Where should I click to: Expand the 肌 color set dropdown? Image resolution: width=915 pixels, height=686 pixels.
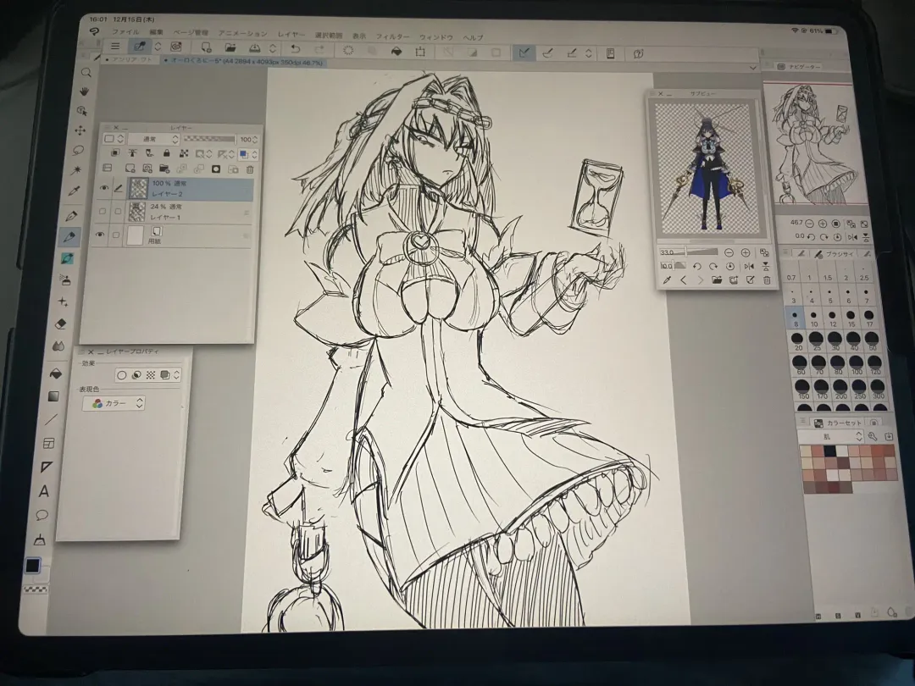(835, 436)
